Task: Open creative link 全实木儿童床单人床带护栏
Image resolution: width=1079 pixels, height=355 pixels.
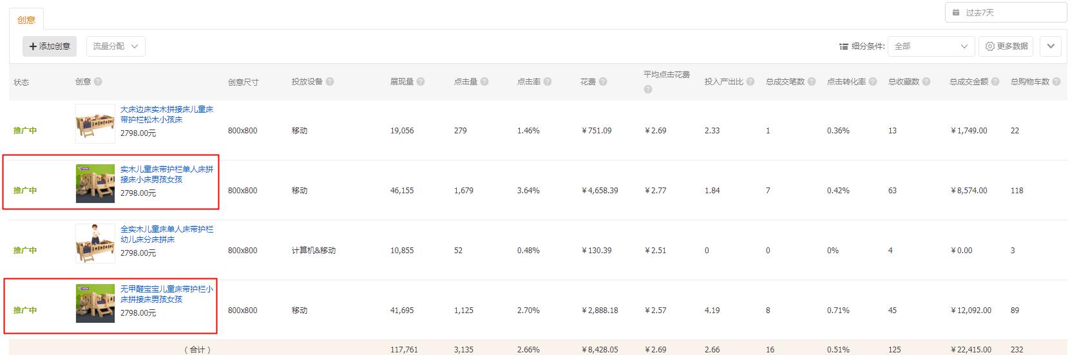Action: tap(167, 235)
